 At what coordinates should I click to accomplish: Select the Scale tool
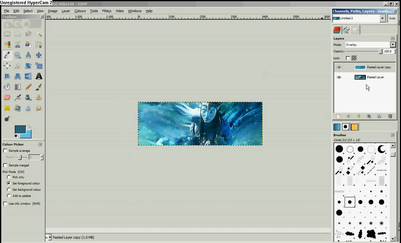(x=39, y=66)
